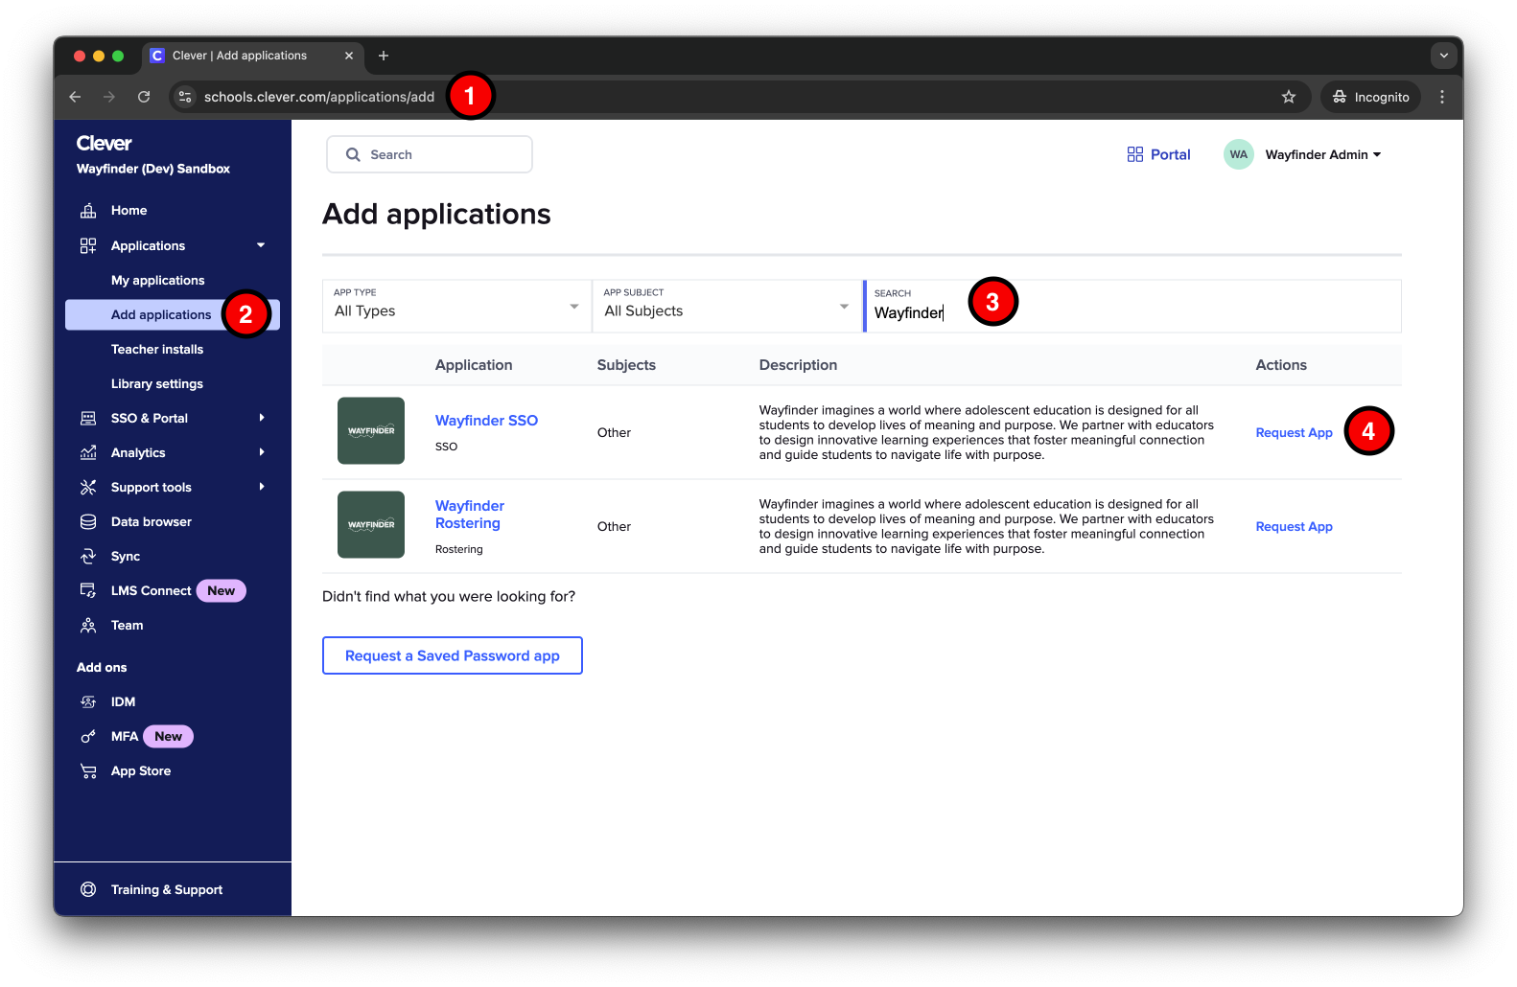1517x987 pixels.
Task: Collapse the Applications menu arrow
Action: 261,245
